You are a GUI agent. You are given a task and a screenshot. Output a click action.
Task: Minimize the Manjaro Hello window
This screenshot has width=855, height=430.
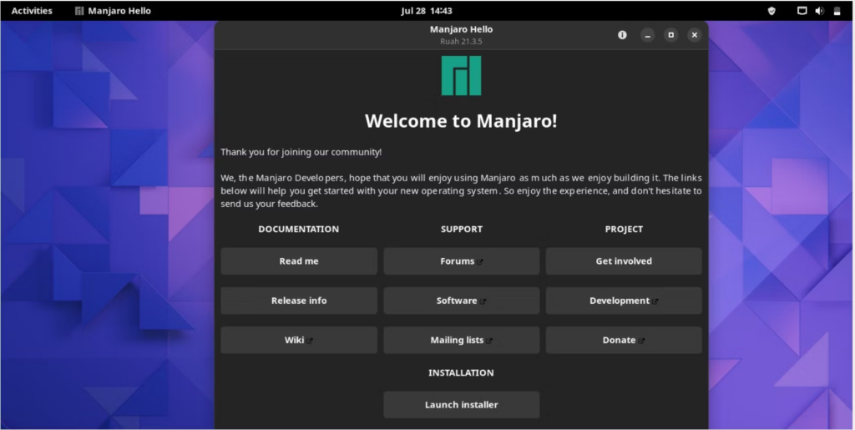point(647,35)
